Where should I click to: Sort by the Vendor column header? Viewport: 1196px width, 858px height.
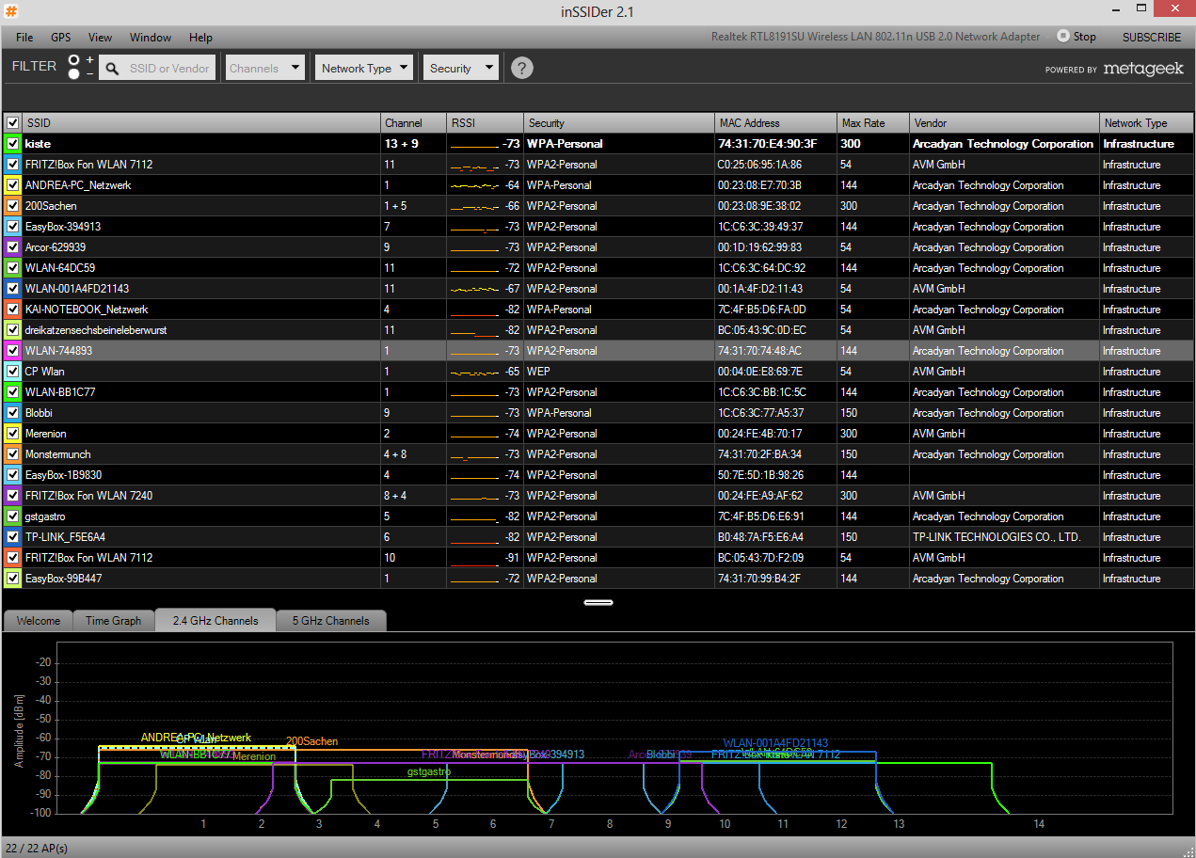pos(1005,123)
